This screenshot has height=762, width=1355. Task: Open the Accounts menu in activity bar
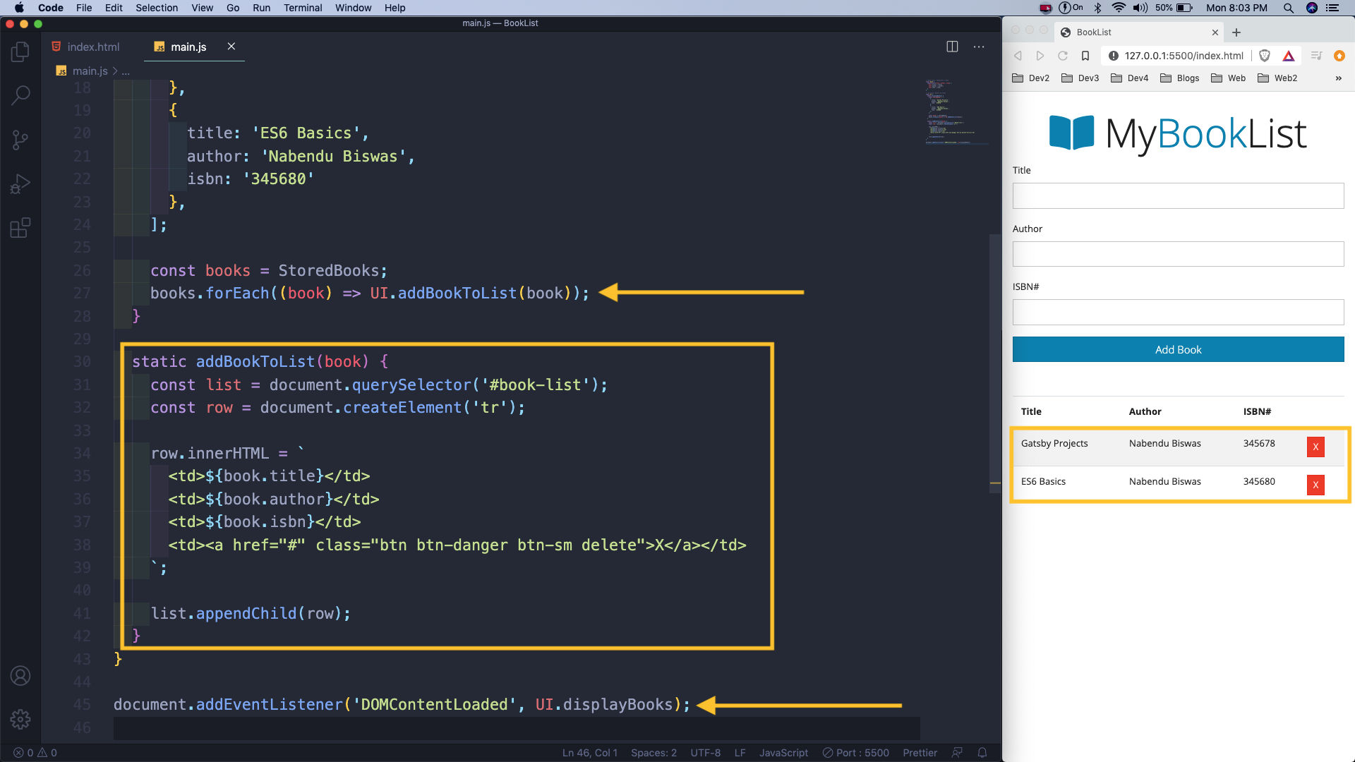tap(20, 676)
